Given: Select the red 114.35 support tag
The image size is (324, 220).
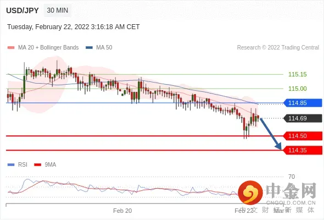Looking at the screenshot, I should tap(303, 150).
